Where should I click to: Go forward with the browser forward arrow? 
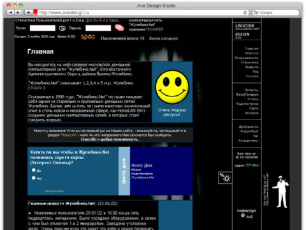pos(18,13)
